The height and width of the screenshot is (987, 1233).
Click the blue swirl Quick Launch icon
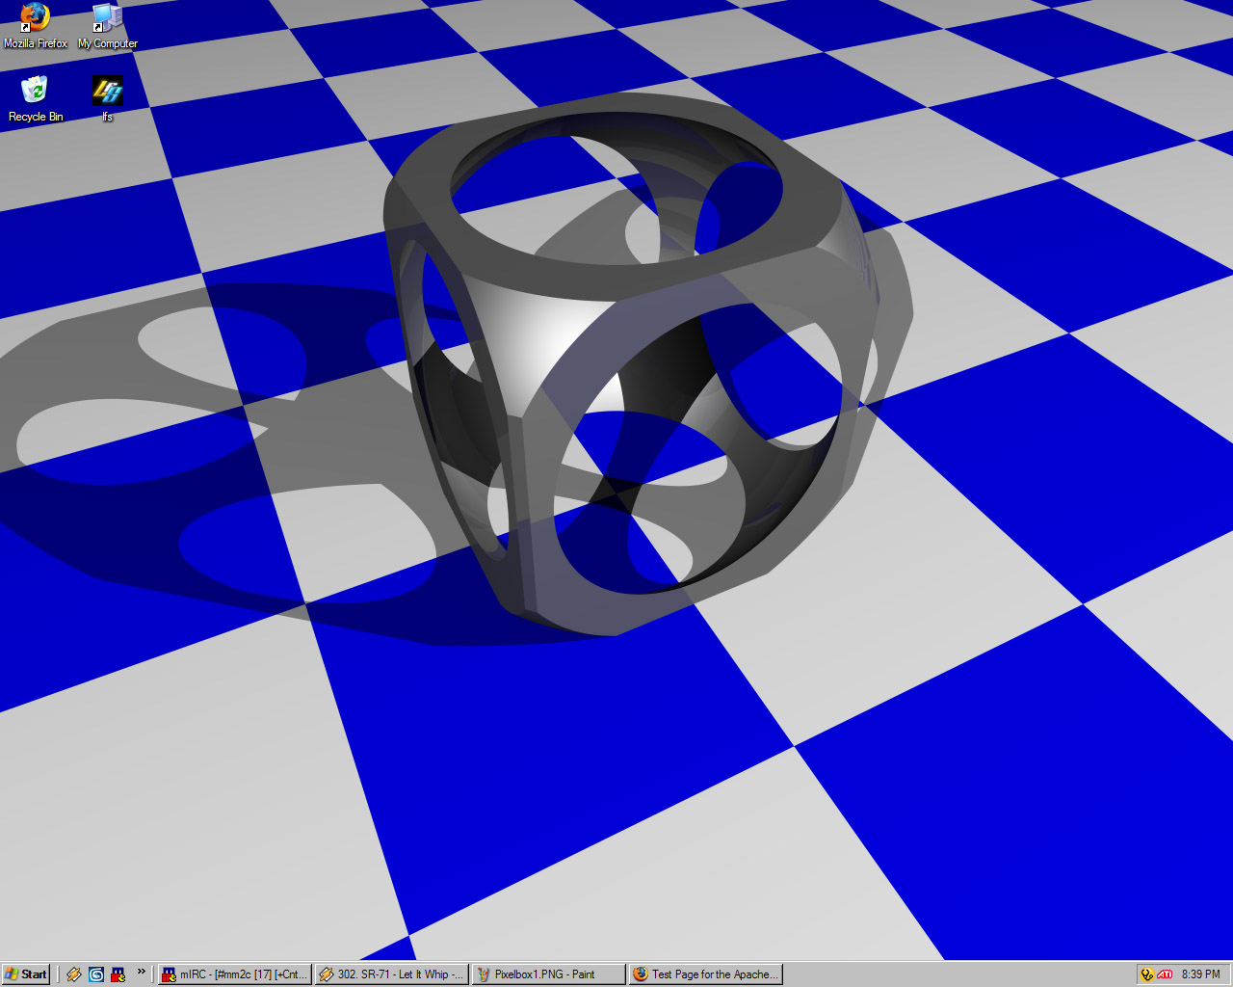click(x=96, y=974)
